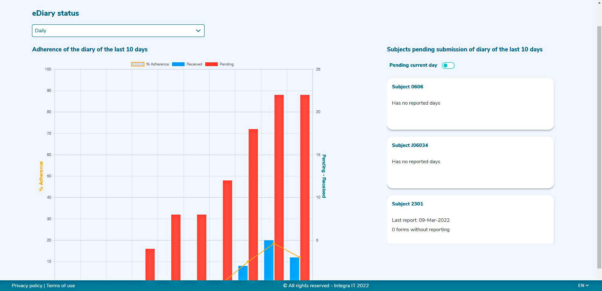The image size is (602, 291).
Task: Click the chevron arrow in the Daily selector
Action: click(x=198, y=31)
